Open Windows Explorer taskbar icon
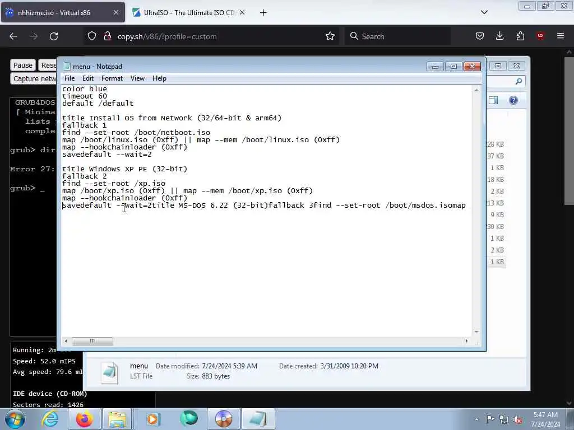The image size is (574, 430). tap(117, 419)
